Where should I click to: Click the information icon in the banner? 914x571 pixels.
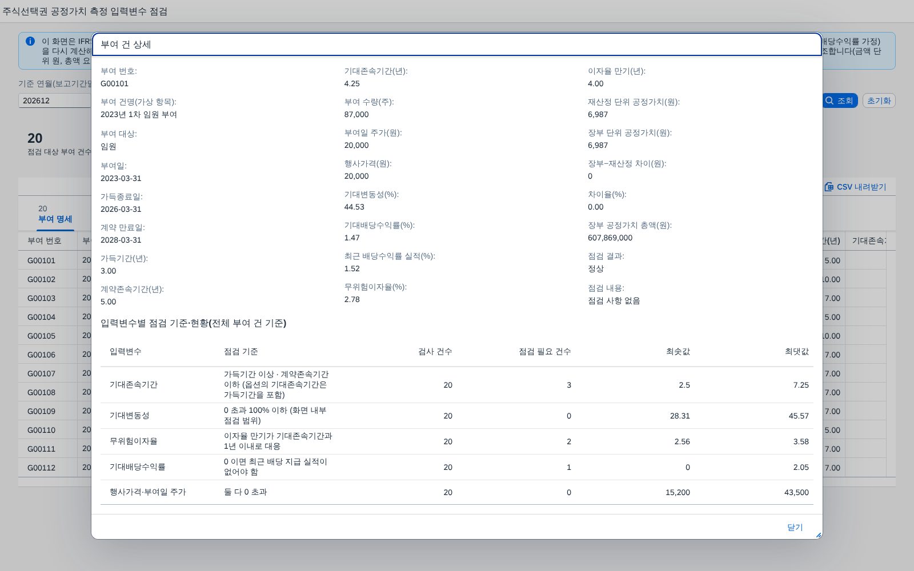pos(30,41)
